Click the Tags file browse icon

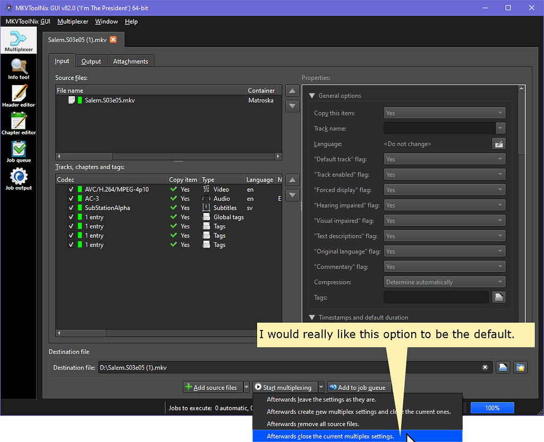point(498,297)
